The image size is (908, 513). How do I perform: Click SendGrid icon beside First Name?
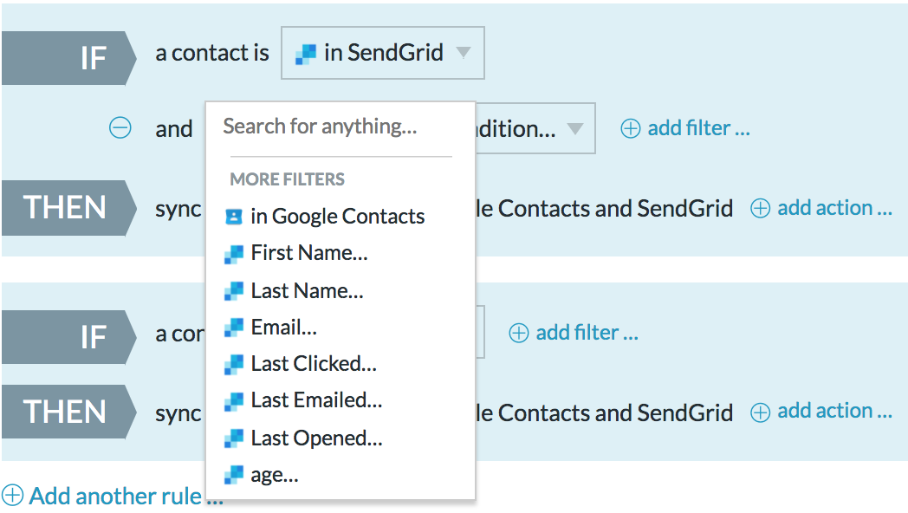[x=233, y=255]
